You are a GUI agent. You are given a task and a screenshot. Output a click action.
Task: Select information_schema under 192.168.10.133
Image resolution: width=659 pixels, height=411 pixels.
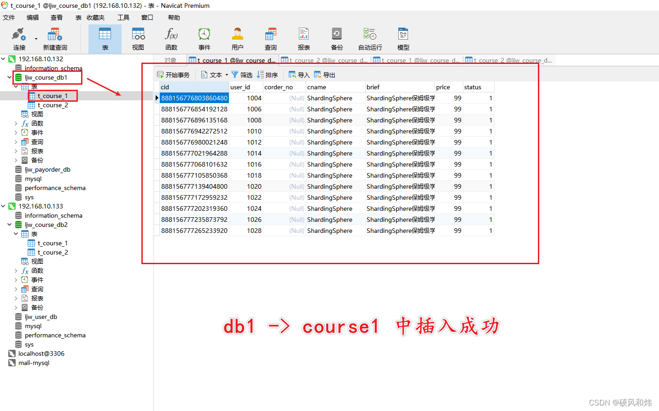coord(53,215)
